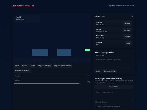147x110 pixels.
Task: Expand the '1 jogador' player dropdown
Action: point(52,76)
